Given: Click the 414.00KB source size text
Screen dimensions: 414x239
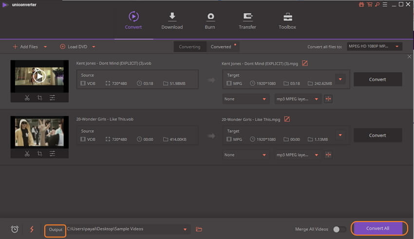Looking at the screenshot, I should [x=178, y=139].
